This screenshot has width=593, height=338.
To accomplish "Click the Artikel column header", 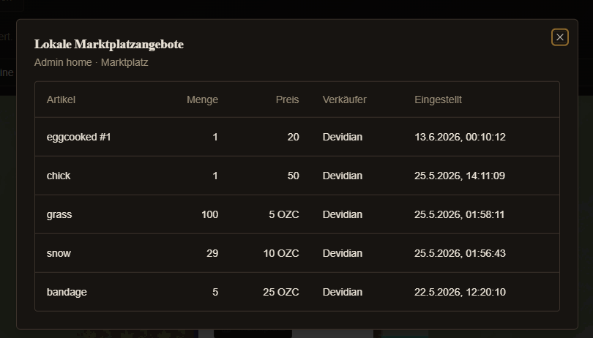I will pos(61,99).
